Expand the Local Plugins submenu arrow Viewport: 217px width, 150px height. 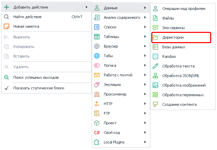click(145, 142)
